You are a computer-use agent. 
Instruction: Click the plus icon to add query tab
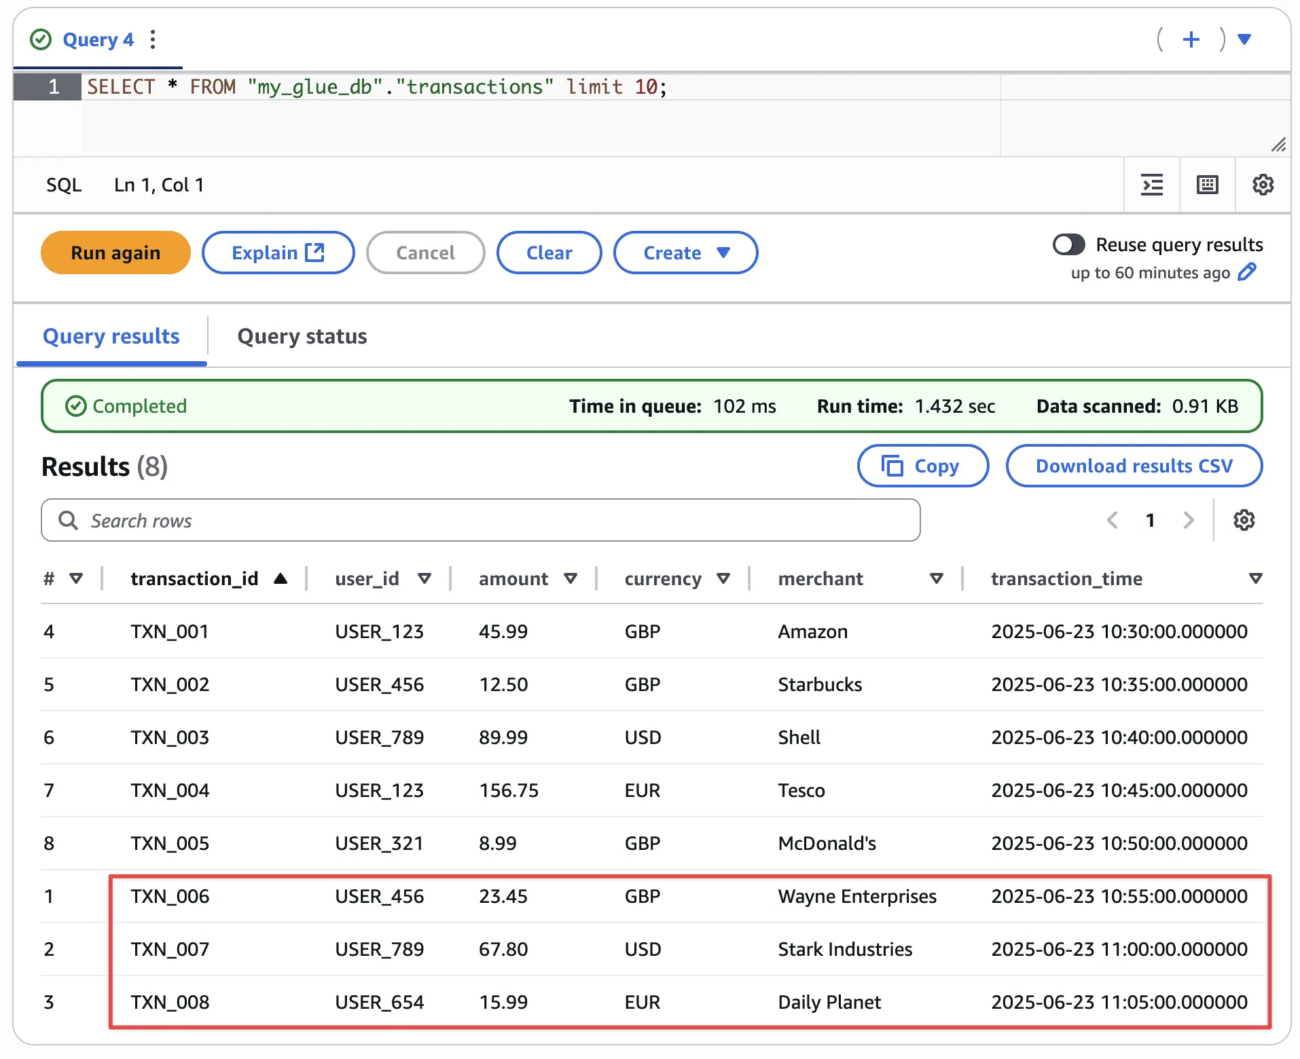(1191, 39)
